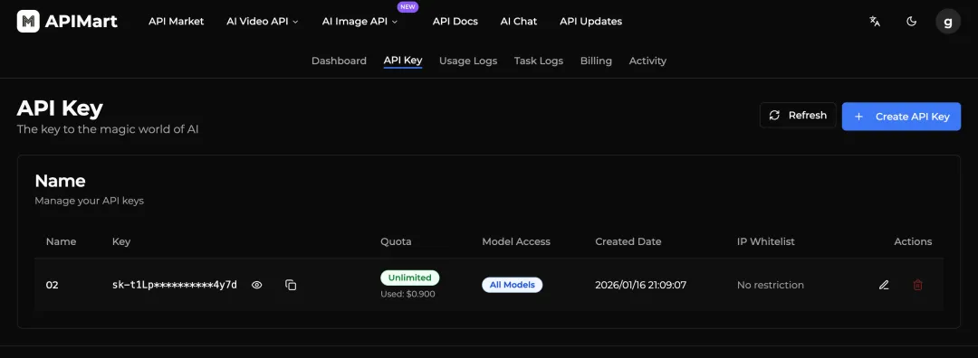Click the Actions column header
Image resolution: width=978 pixels, height=358 pixels.
pyautogui.click(x=913, y=241)
